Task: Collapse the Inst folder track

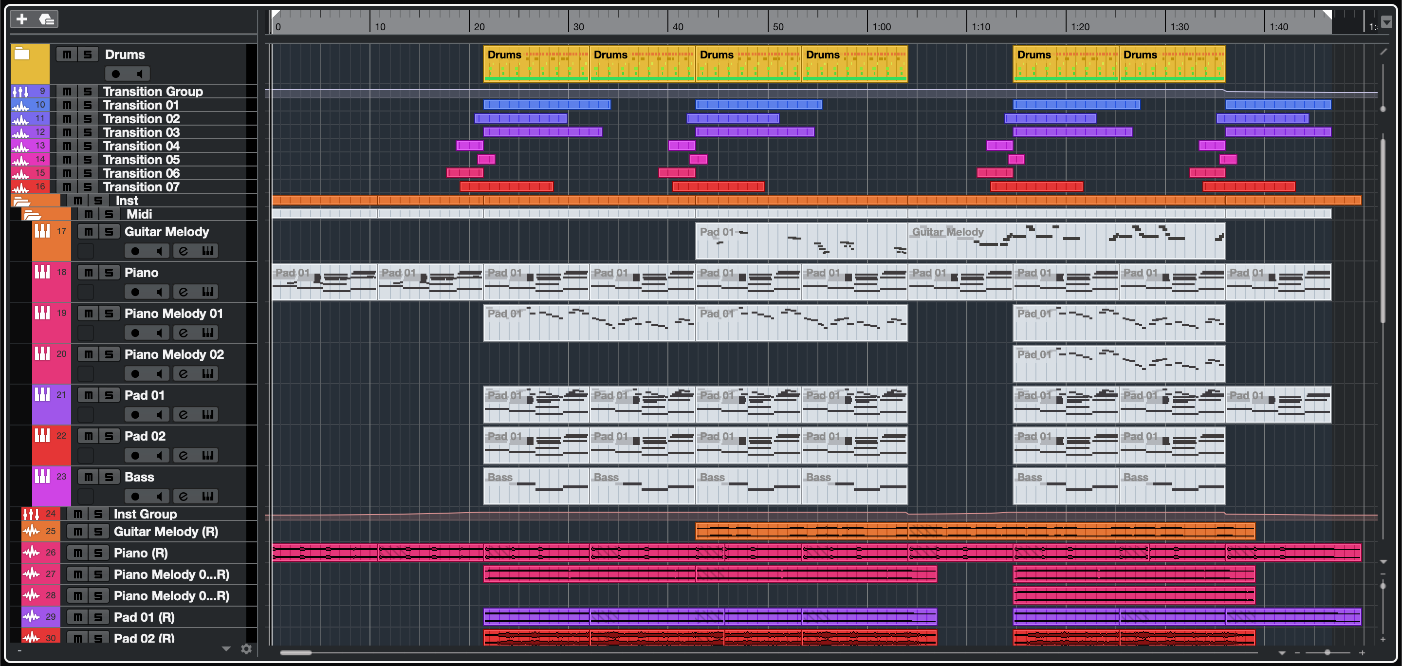Action: 22,202
